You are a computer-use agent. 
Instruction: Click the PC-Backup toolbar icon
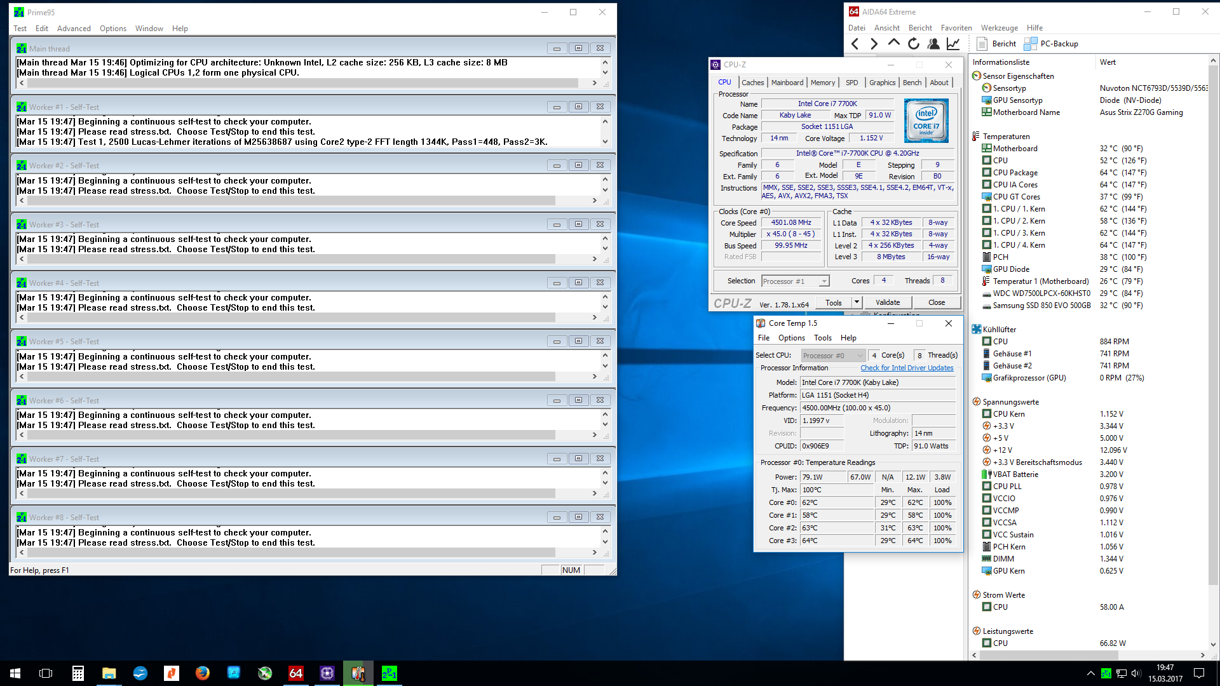pyautogui.click(x=1031, y=44)
